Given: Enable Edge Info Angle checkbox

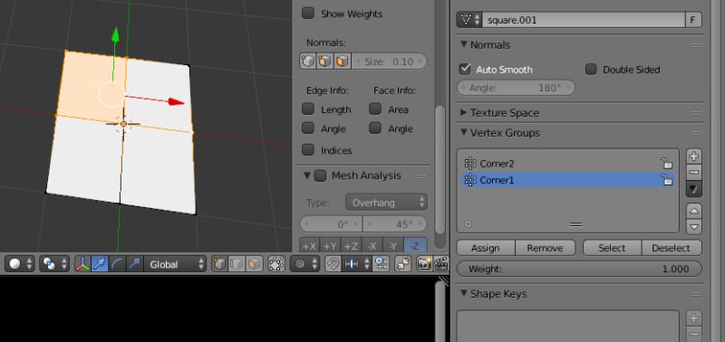Looking at the screenshot, I should click(x=308, y=128).
